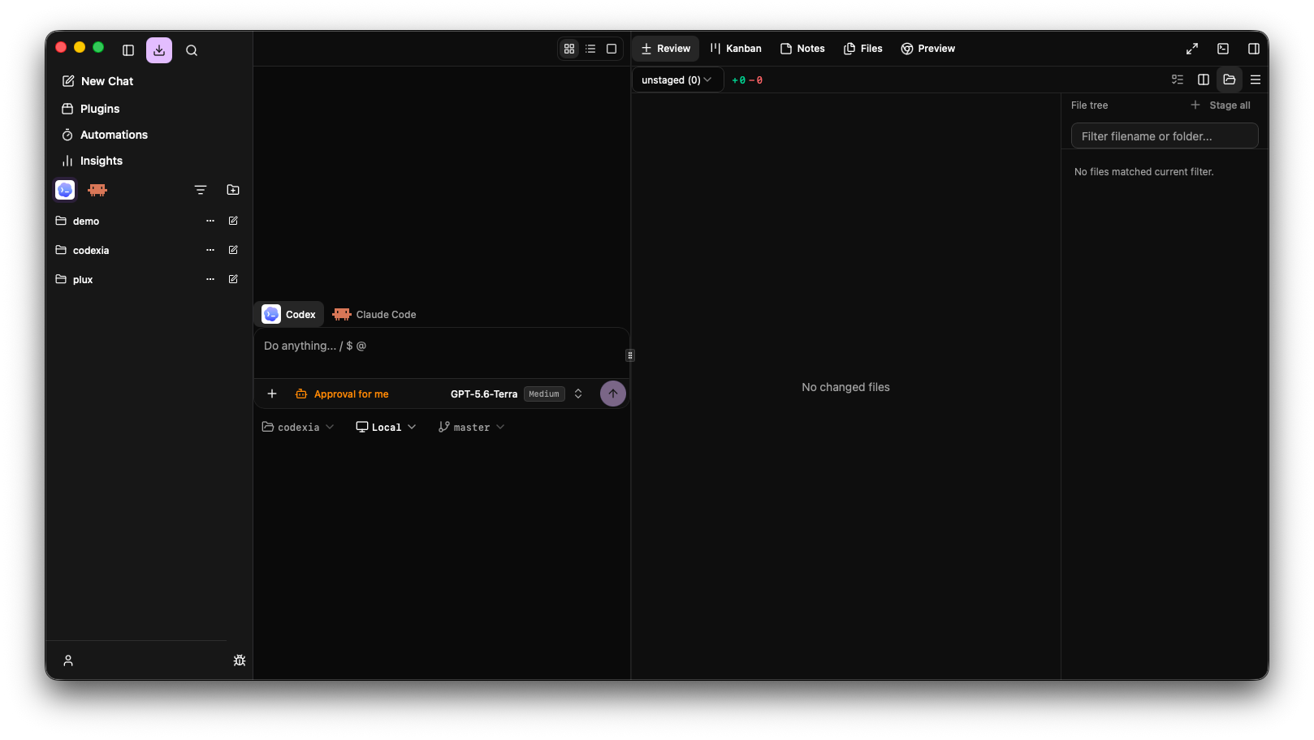Viewport: 1314px width, 740px height.
Task: Open search with the magnifier icon
Action: click(x=192, y=50)
